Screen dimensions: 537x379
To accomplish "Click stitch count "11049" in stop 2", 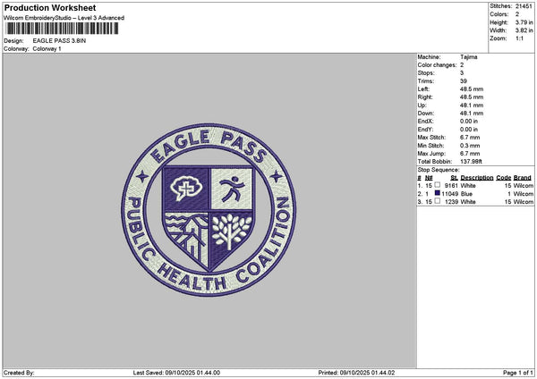I will [449, 194].
